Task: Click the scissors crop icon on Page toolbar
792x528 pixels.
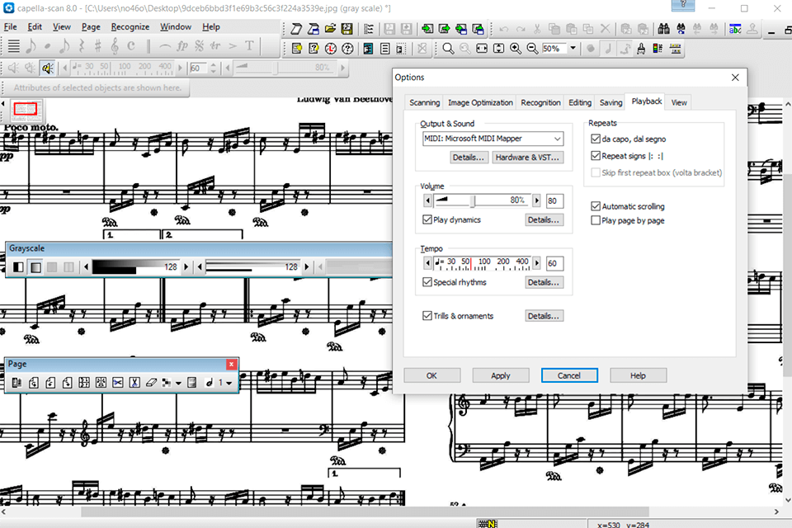Action: pos(117,382)
